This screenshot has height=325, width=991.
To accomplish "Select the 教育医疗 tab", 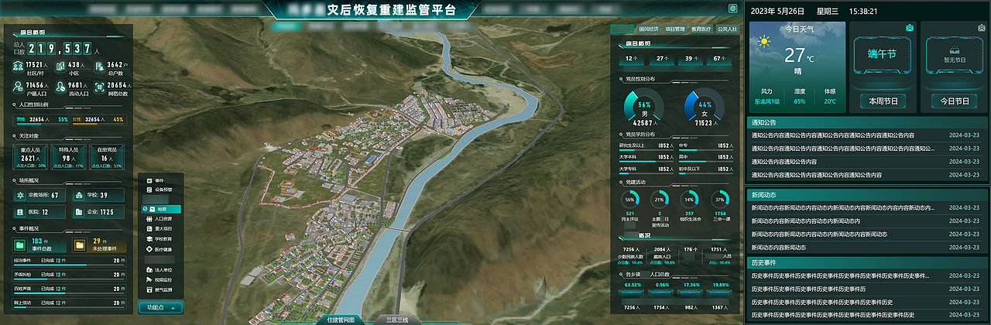I will (701, 29).
